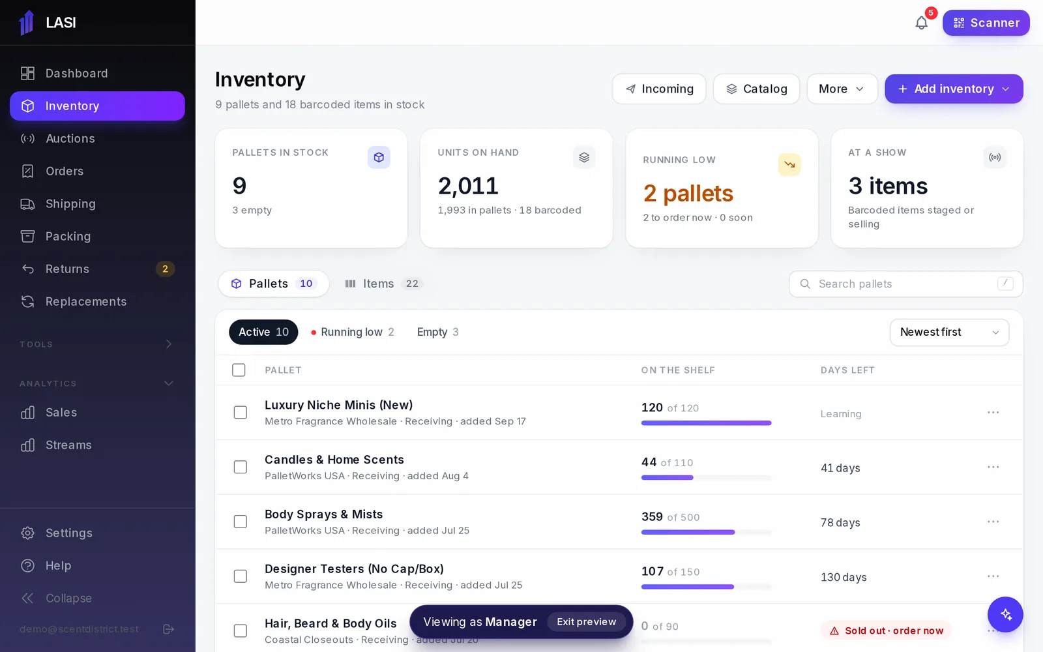Open the Catalog
The width and height of the screenshot is (1043, 652).
756,89
